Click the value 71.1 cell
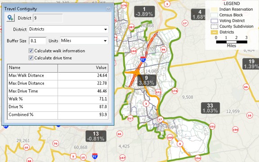 [83, 99]
